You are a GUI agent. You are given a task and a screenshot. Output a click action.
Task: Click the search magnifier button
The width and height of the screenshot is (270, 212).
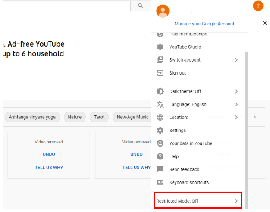(141, 6)
